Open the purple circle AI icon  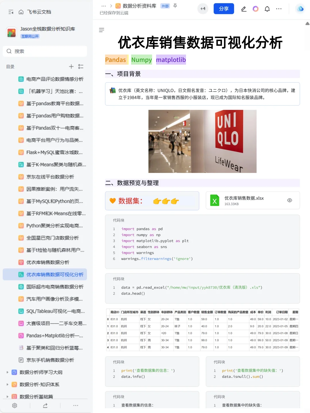255,9
